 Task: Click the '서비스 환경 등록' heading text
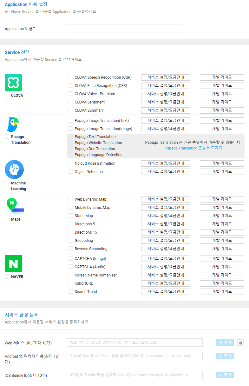[21, 315]
